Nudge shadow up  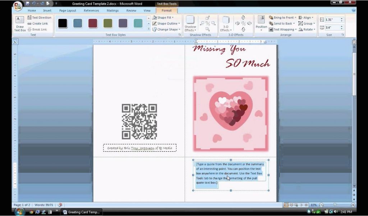pyautogui.click(x=207, y=18)
